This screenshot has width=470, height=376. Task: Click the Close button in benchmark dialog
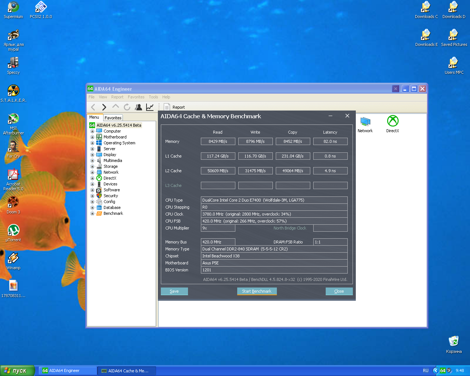pos(339,291)
